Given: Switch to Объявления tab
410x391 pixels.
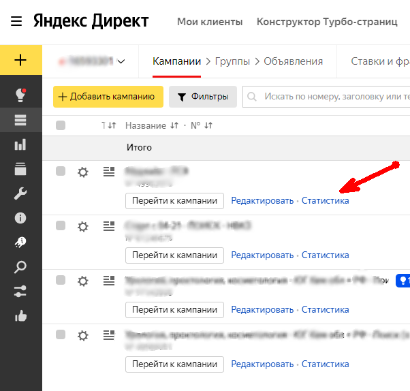Looking at the screenshot, I should click(x=293, y=61).
